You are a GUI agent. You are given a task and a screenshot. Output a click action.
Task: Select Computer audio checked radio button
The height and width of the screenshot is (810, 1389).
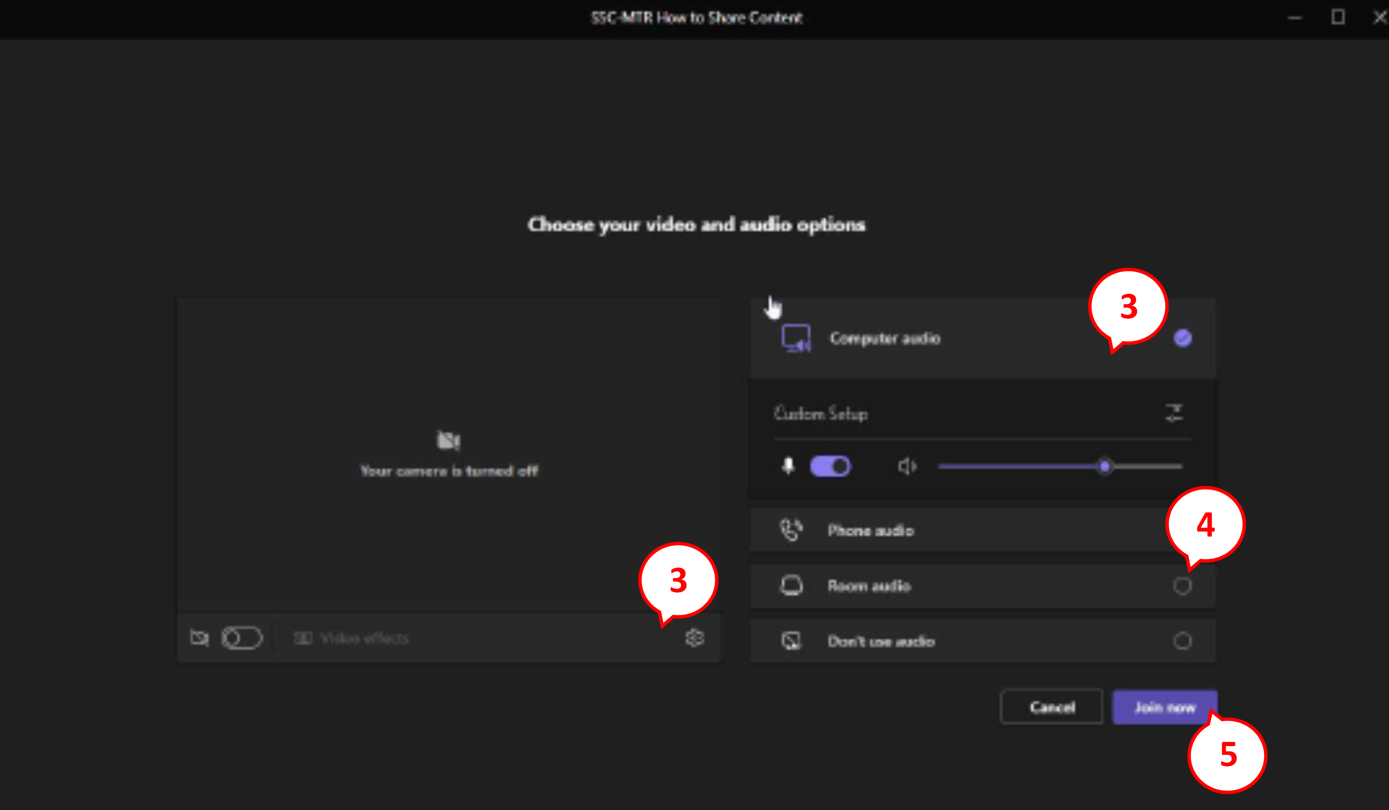[x=1183, y=338]
